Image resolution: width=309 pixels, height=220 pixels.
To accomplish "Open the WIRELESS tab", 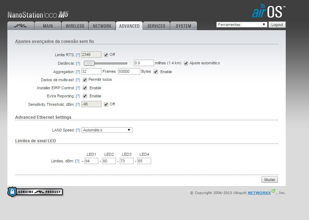I will (75, 26).
